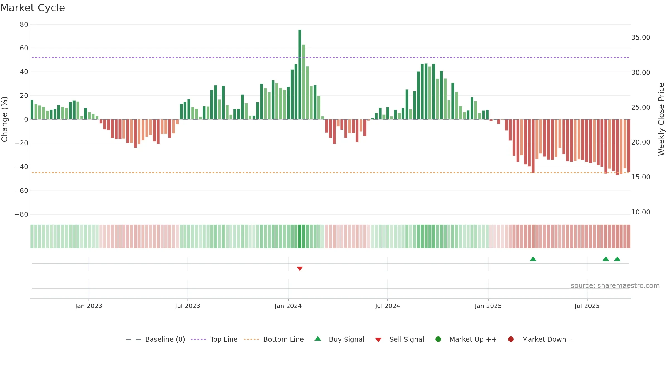
Task: Click the Buy Signal legend label
Action: point(346,339)
